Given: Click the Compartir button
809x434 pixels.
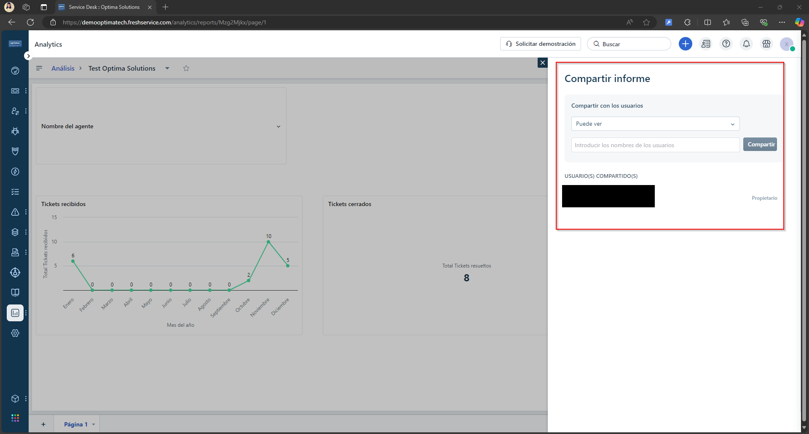Looking at the screenshot, I should pyautogui.click(x=760, y=145).
